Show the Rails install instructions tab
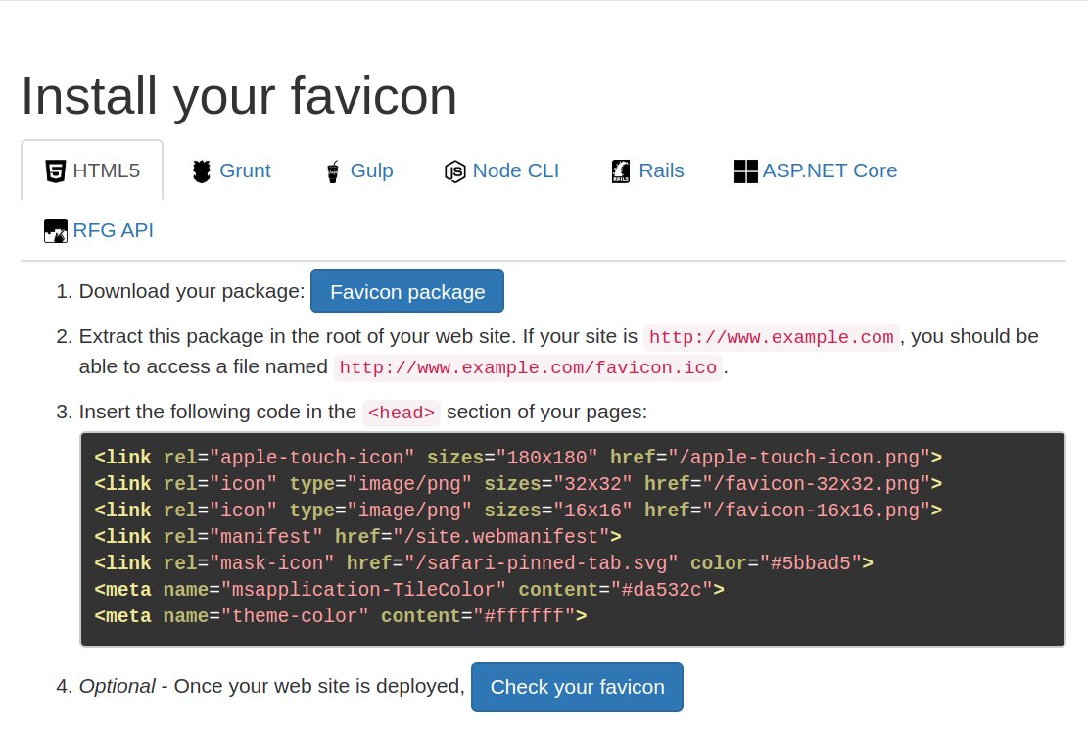This screenshot has height=730, width=1088. click(x=647, y=170)
